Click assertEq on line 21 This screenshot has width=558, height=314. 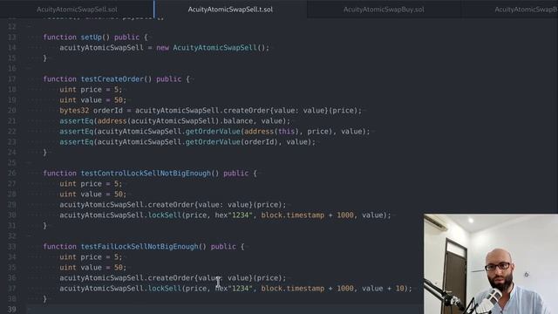pyautogui.click(x=76, y=121)
